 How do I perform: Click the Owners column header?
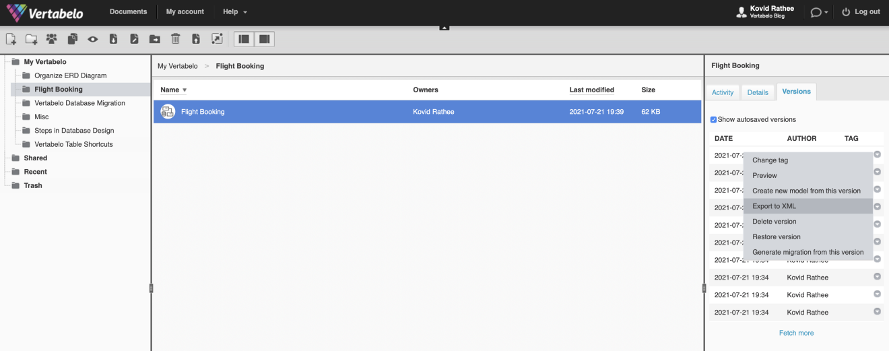click(x=426, y=90)
